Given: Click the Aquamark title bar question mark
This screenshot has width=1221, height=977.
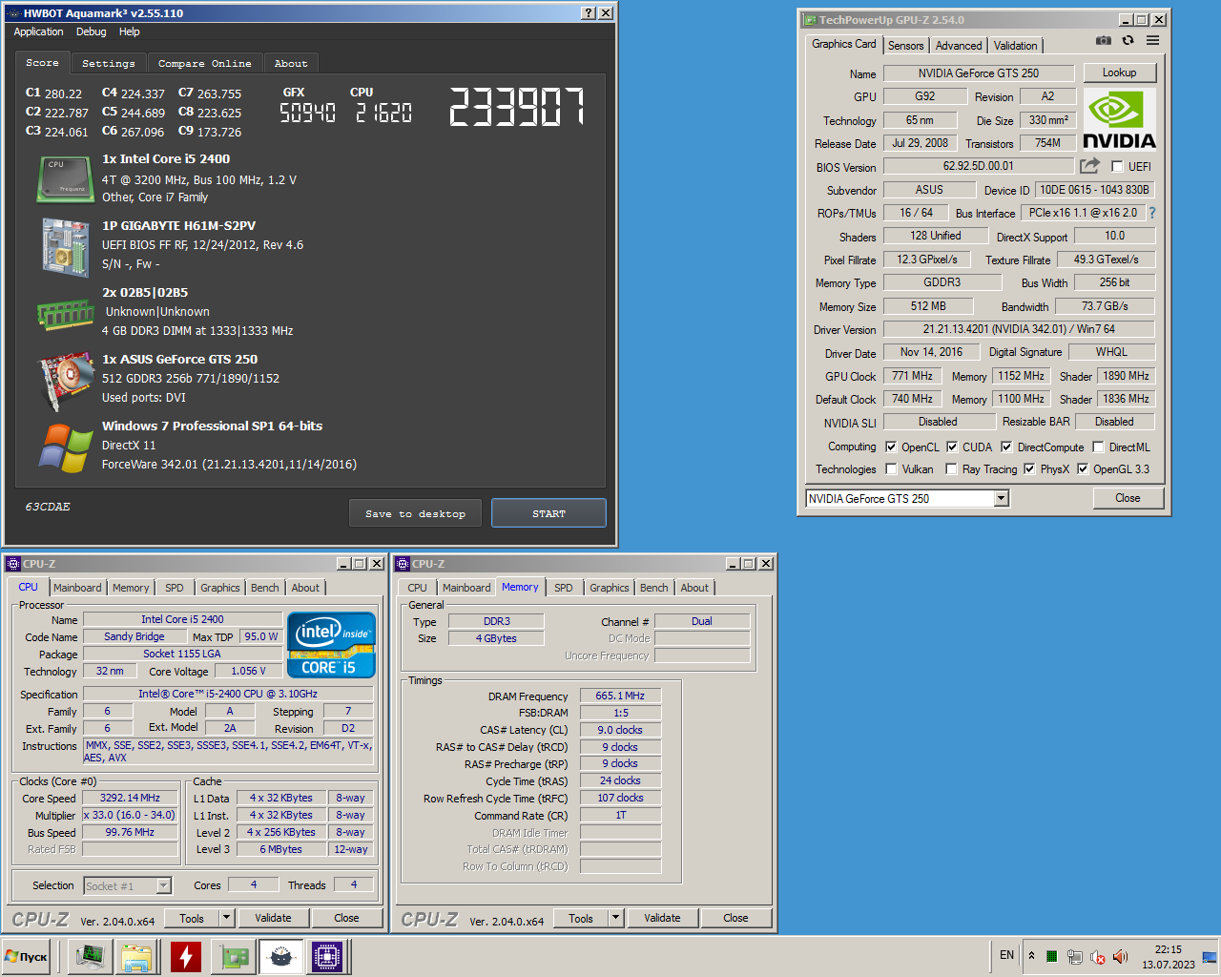Looking at the screenshot, I should (589, 13).
